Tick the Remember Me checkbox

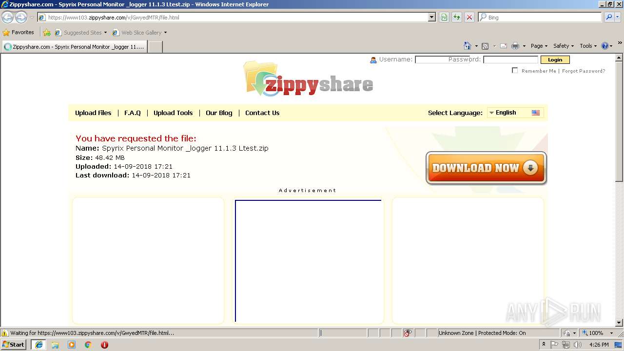(x=515, y=71)
